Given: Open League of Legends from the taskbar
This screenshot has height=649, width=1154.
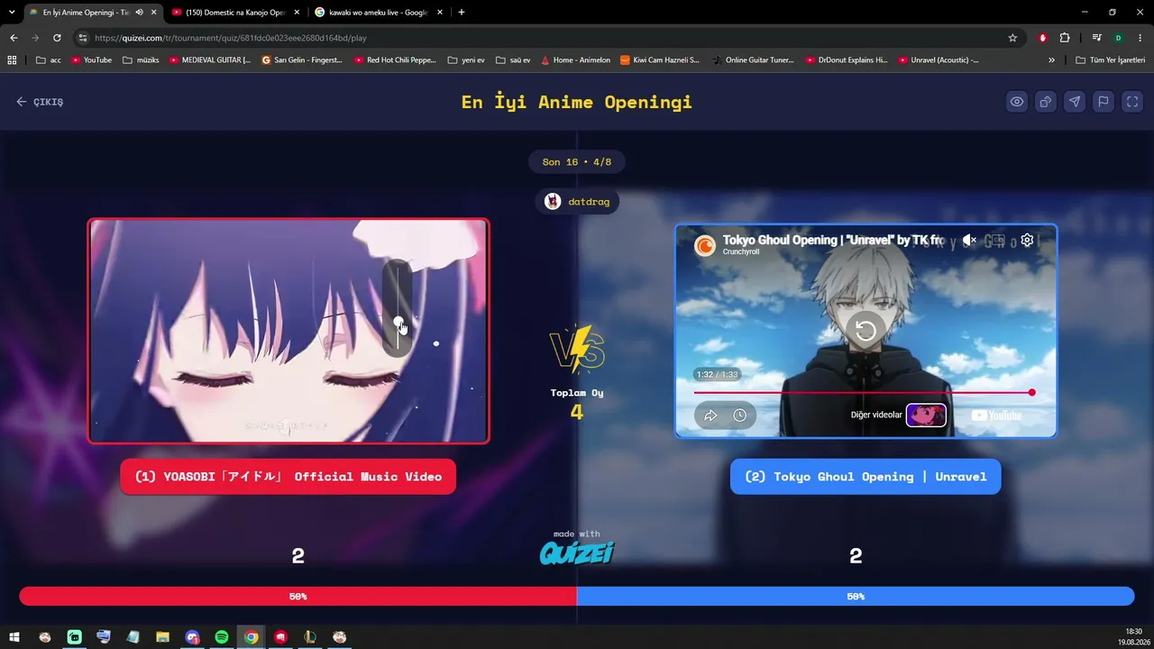Looking at the screenshot, I should 310,637.
